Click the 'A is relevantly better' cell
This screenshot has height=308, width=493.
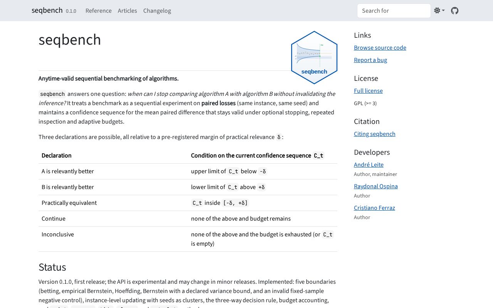(113, 171)
